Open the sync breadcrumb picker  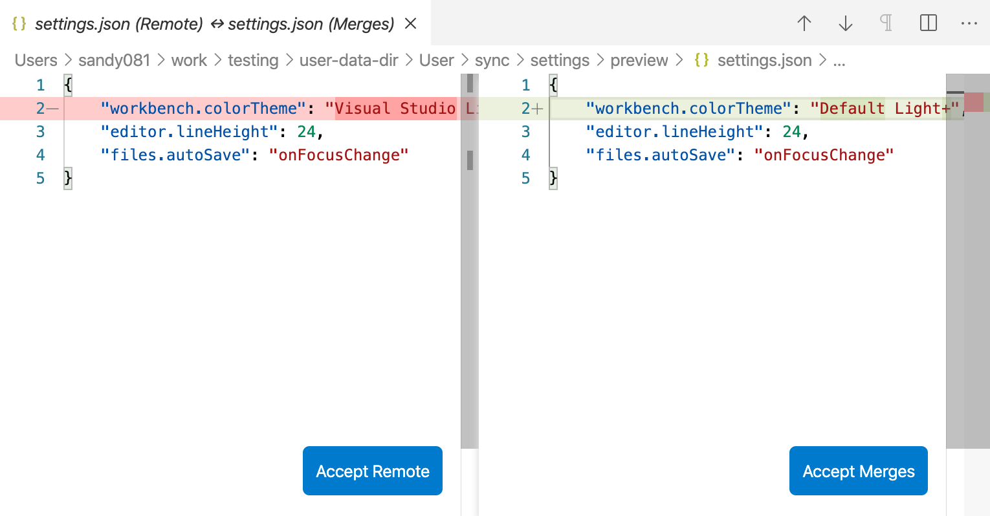[492, 59]
